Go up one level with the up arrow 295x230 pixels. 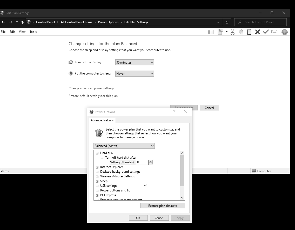22,22
